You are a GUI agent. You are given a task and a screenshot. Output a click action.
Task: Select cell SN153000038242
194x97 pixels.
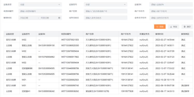pyautogui.click(x=46, y=91)
